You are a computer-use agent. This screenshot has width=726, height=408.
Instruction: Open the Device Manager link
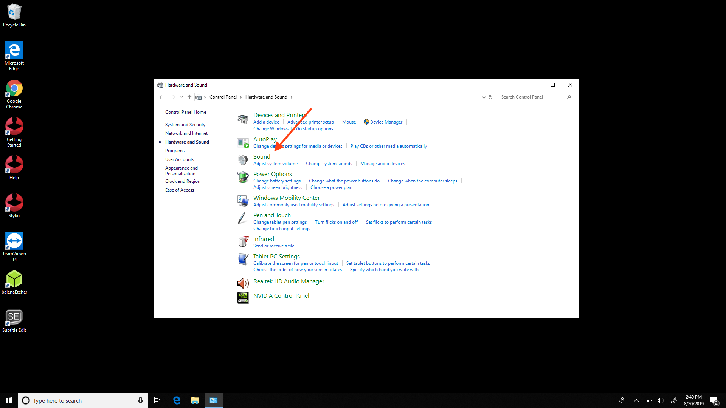click(x=386, y=122)
